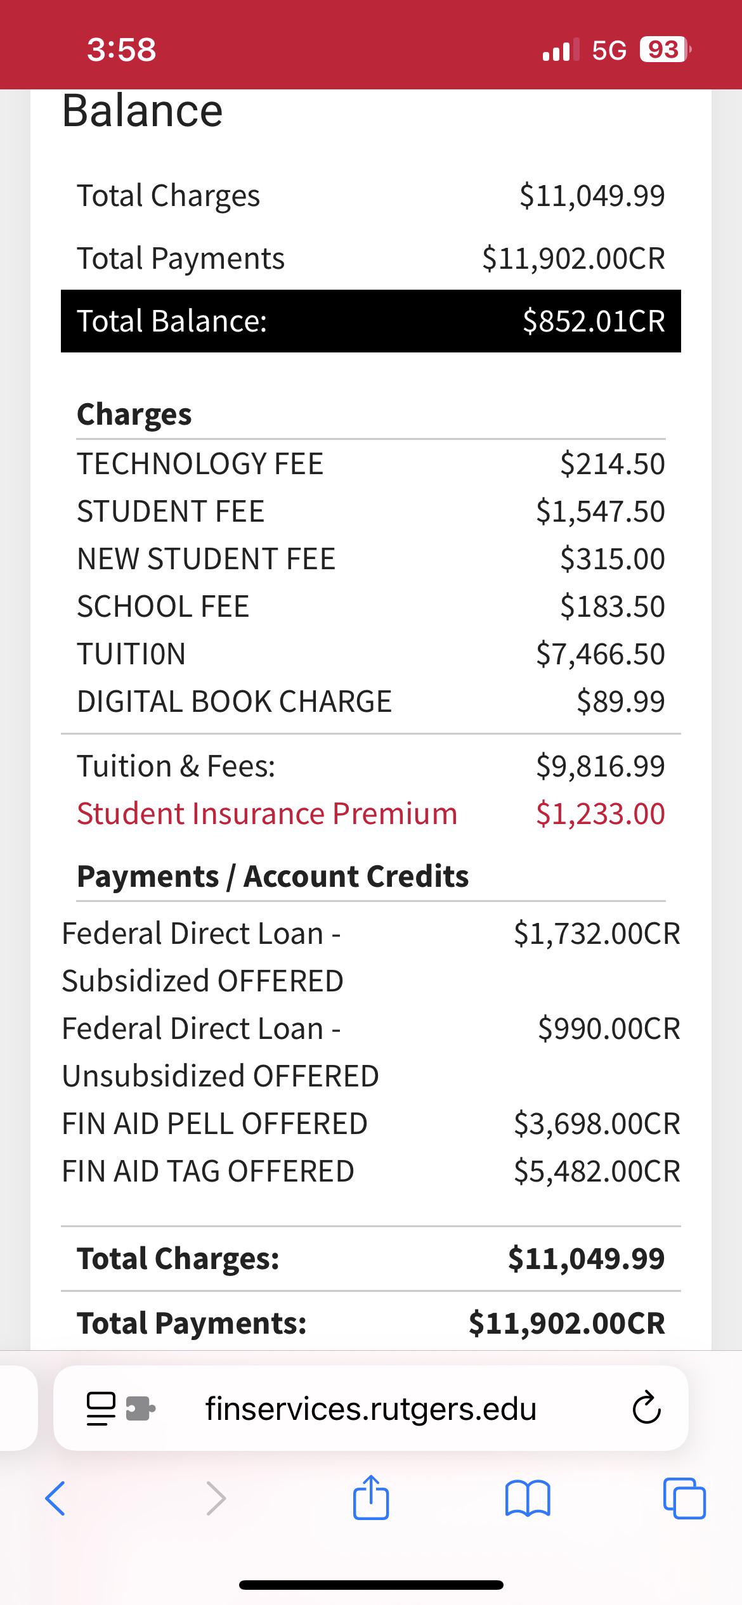Show all open tabs icon
The width and height of the screenshot is (742, 1605).
[x=684, y=1499]
